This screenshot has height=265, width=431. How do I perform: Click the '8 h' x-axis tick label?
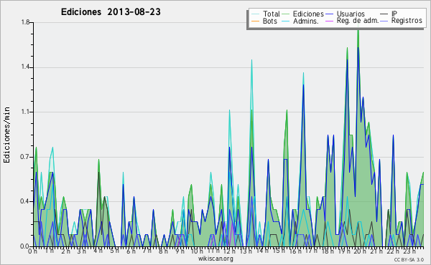163,251
